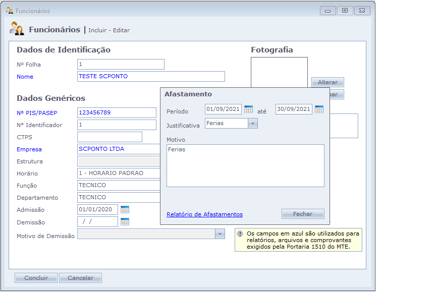Viewport: 437px width, 292px height.
Task: Click the CTPS input field
Action: (110, 137)
